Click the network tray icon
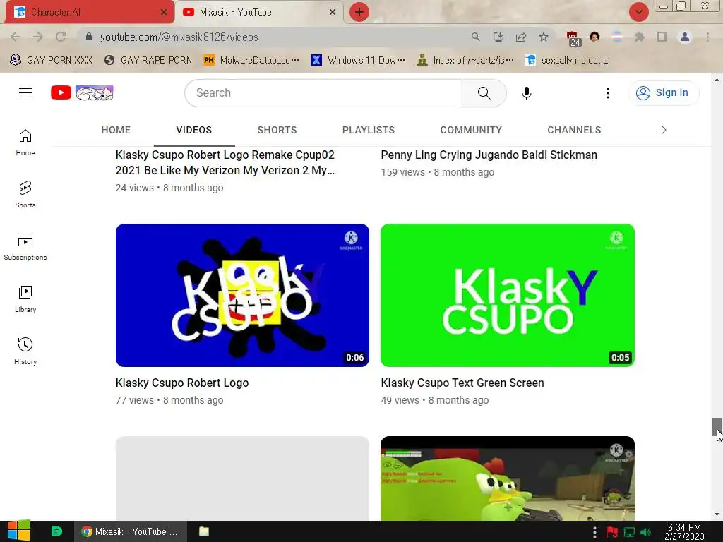Image resolution: width=723 pixels, height=542 pixels. pyautogui.click(x=629, y=532)
